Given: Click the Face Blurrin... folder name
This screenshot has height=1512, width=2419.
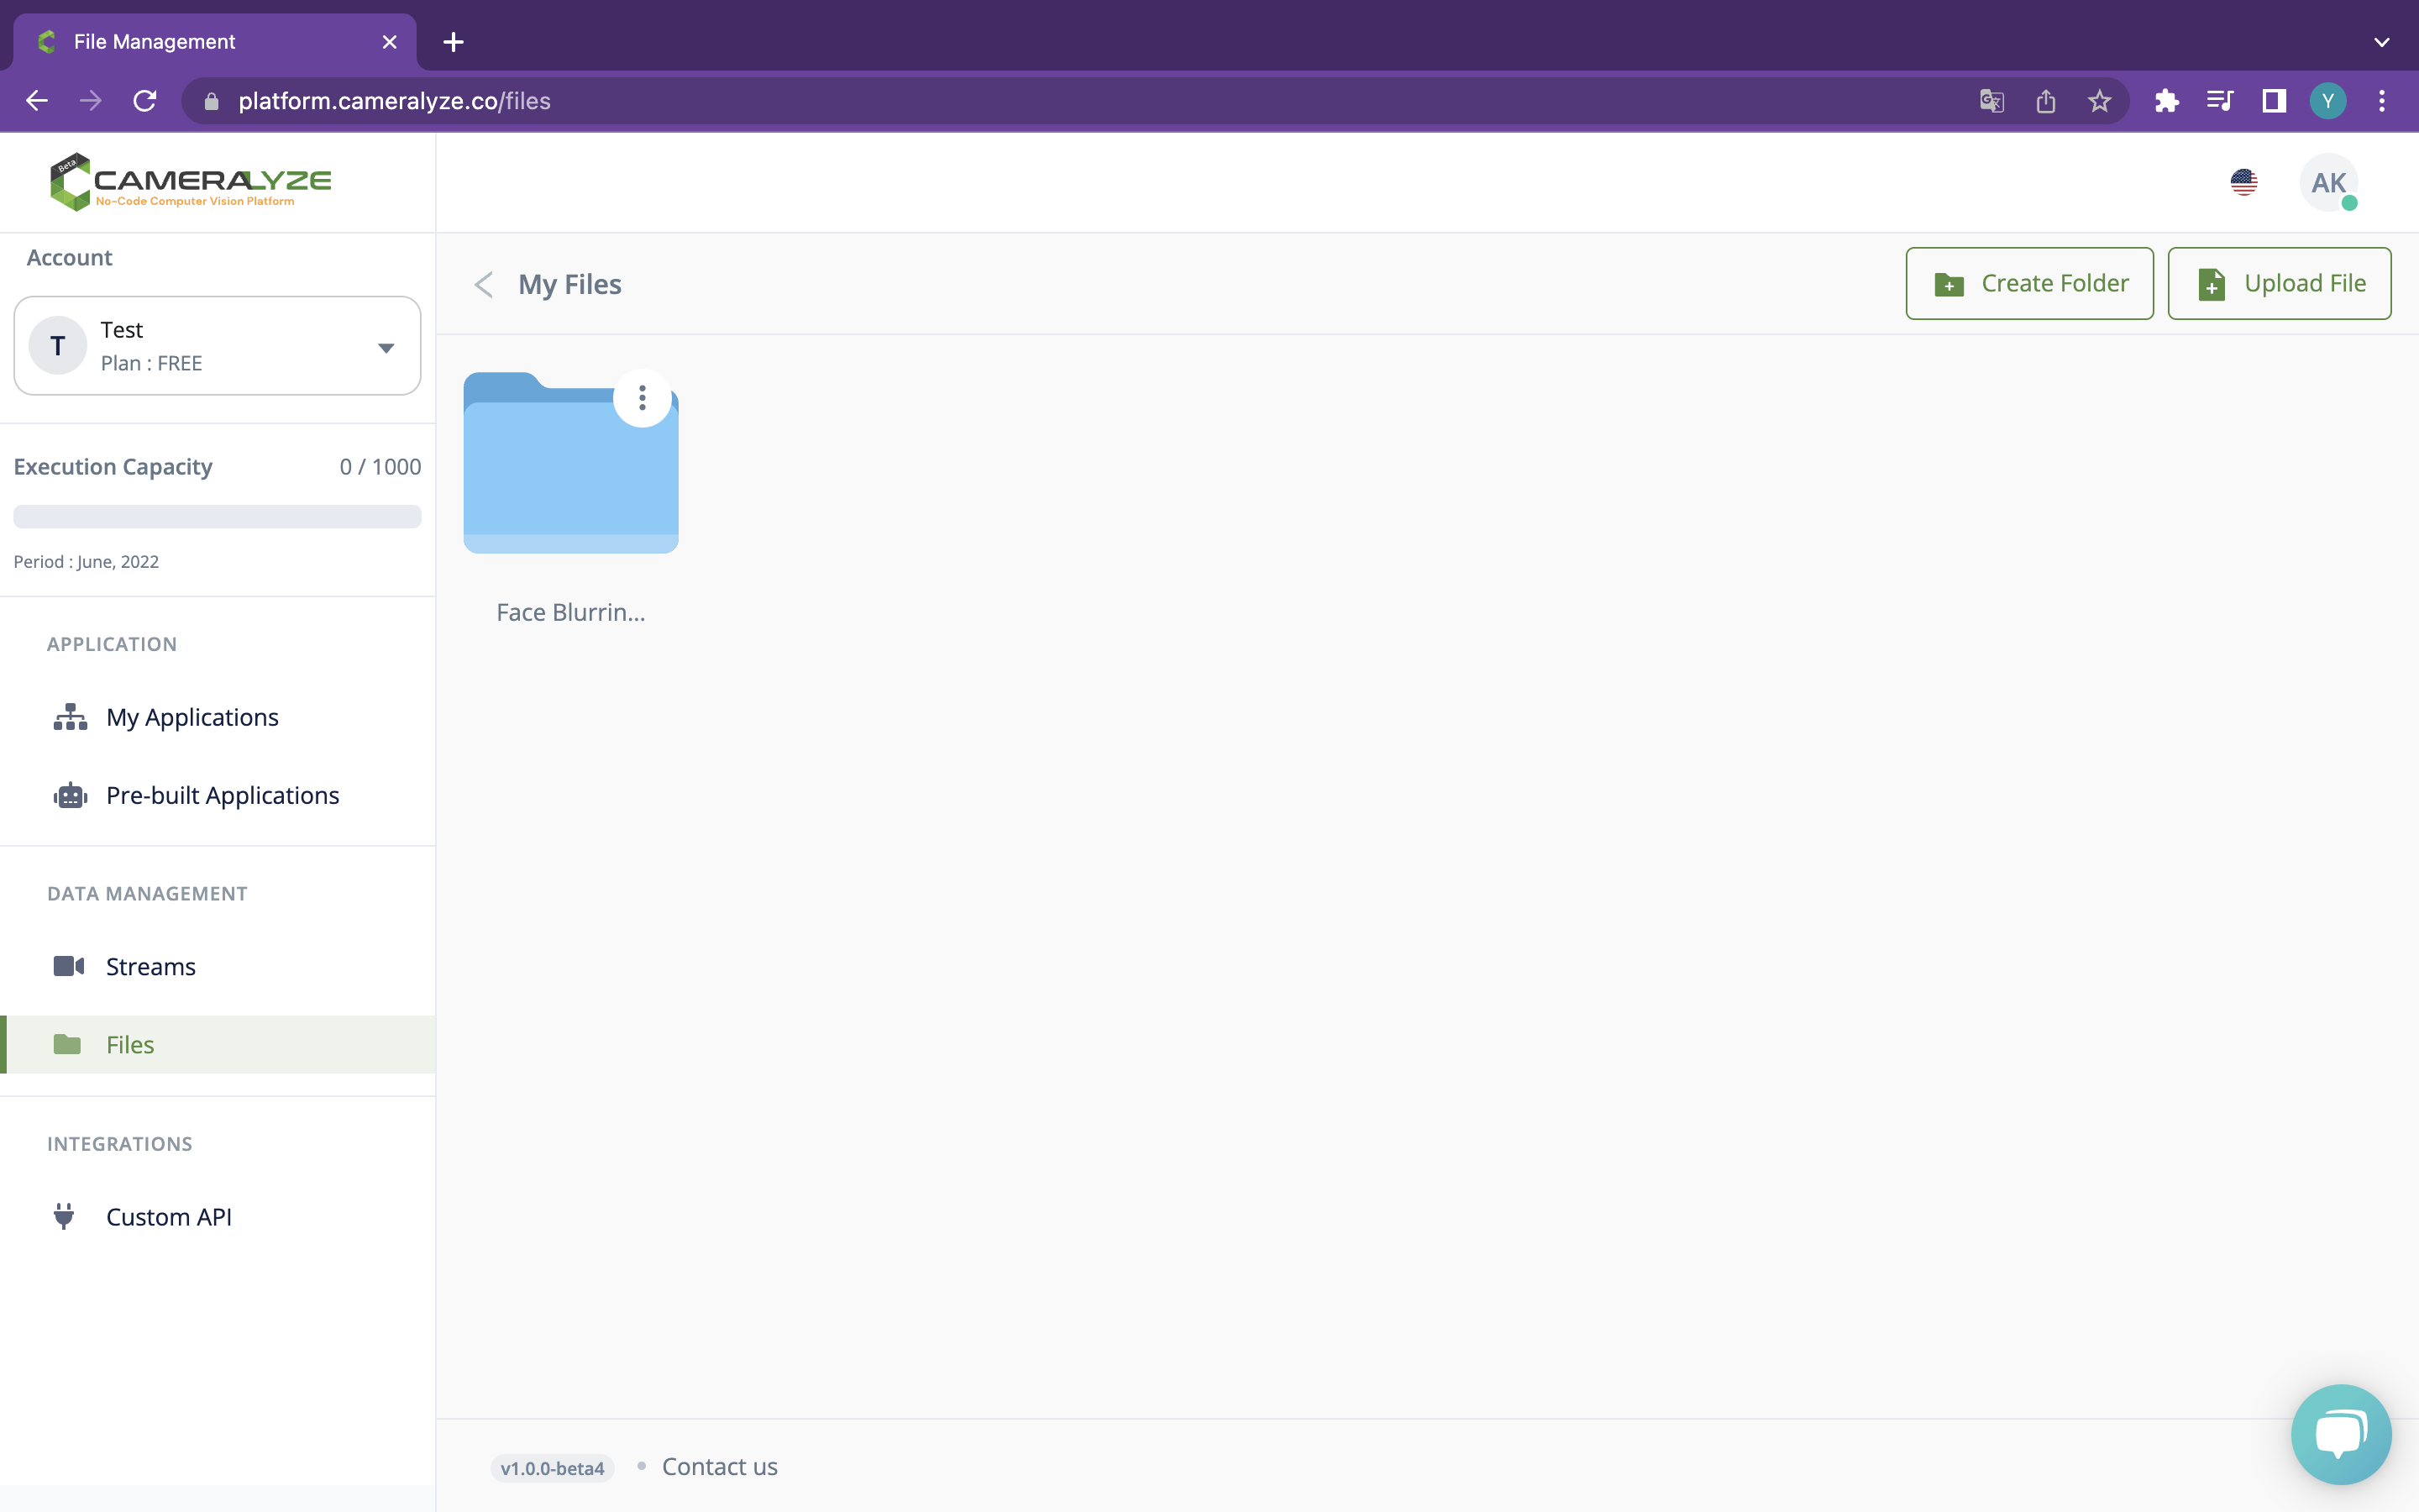Looking at the screenshot, I should pos(571,612).
